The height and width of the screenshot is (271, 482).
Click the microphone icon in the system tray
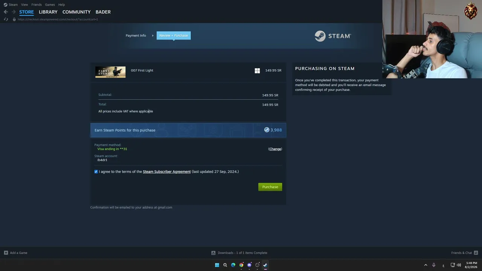[x=434, y=265]
